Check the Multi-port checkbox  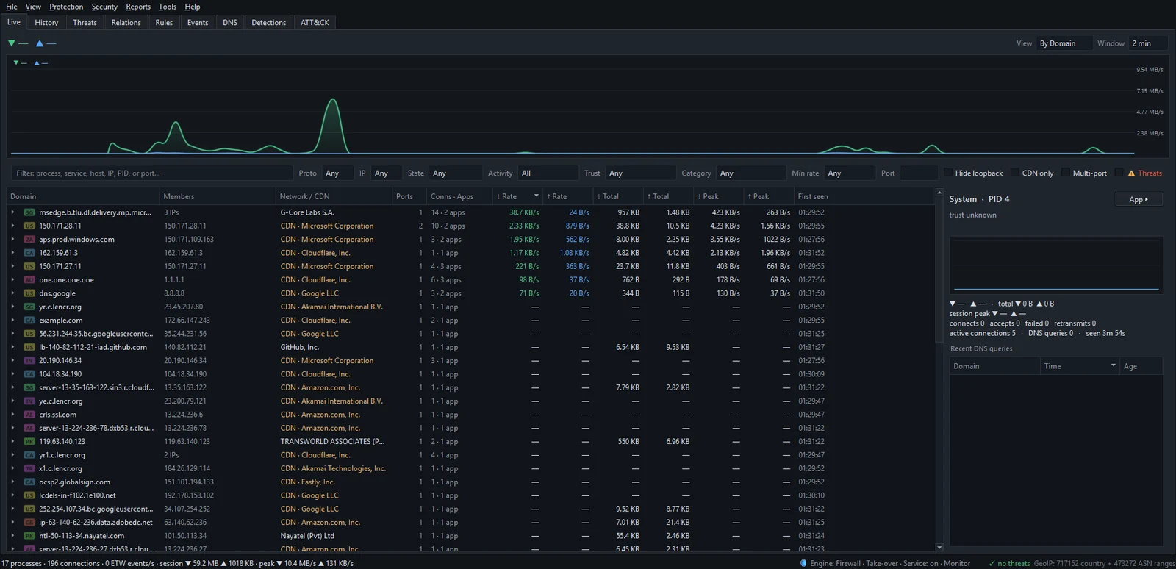click(1065, 173)
